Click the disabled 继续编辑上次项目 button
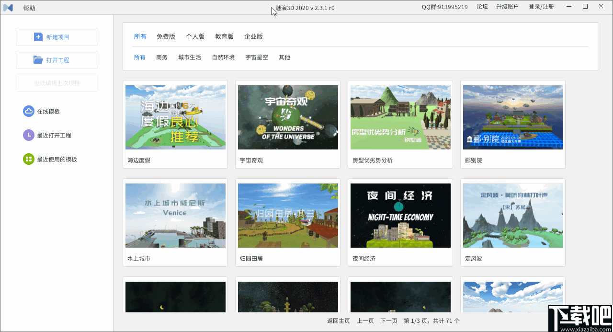613x332 pixels. point(57,83)
